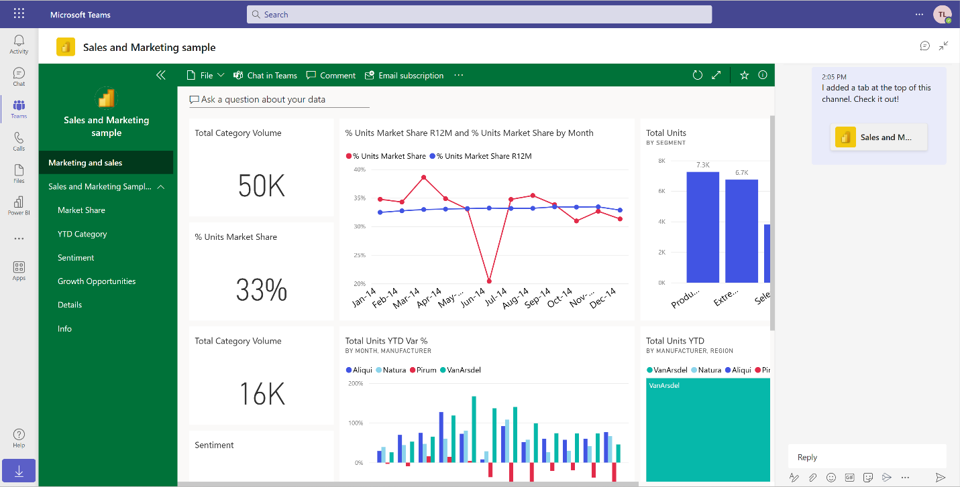Click the red % Units Market Share legend marker

tap(349, 156)
